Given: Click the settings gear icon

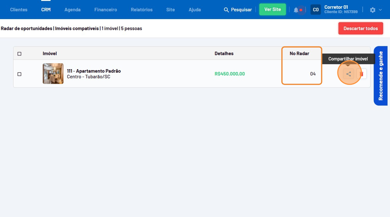Looking at the screenshot, I should (x=373, y=10).
